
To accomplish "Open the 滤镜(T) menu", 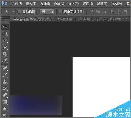I will tap(102, 4).
